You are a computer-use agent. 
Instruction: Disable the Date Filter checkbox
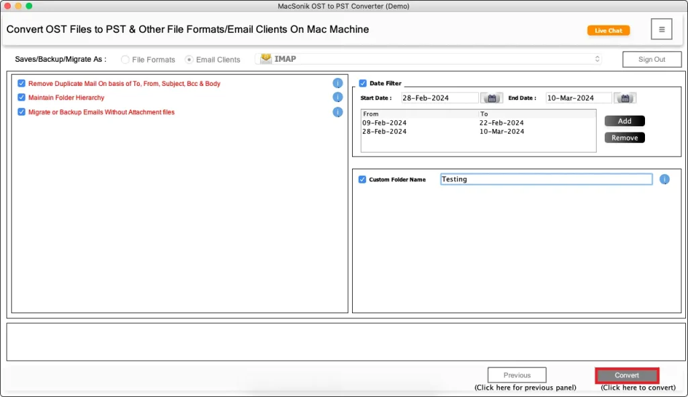[x=363, y=83]
